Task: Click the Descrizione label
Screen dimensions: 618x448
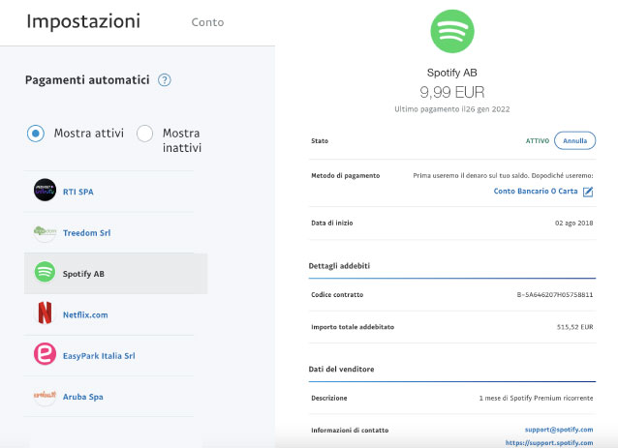Action: (329, 398)
